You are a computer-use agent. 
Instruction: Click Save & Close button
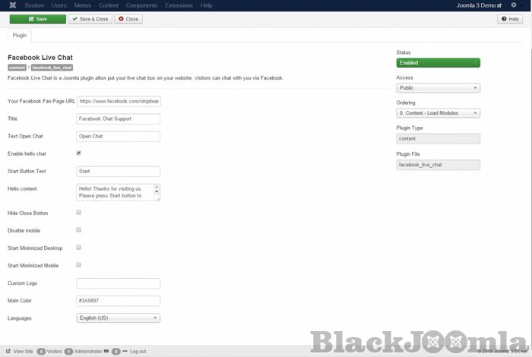click(90, 19)
